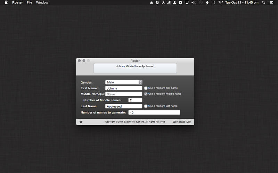
Task: Click the Number of Middle names field
Action: tap(135, 100)
